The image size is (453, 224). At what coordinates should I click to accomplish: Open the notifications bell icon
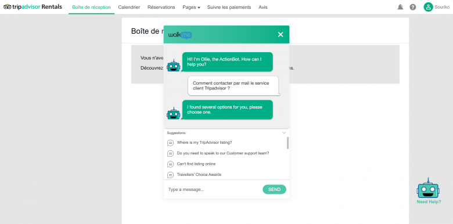[x=400, y=7]
